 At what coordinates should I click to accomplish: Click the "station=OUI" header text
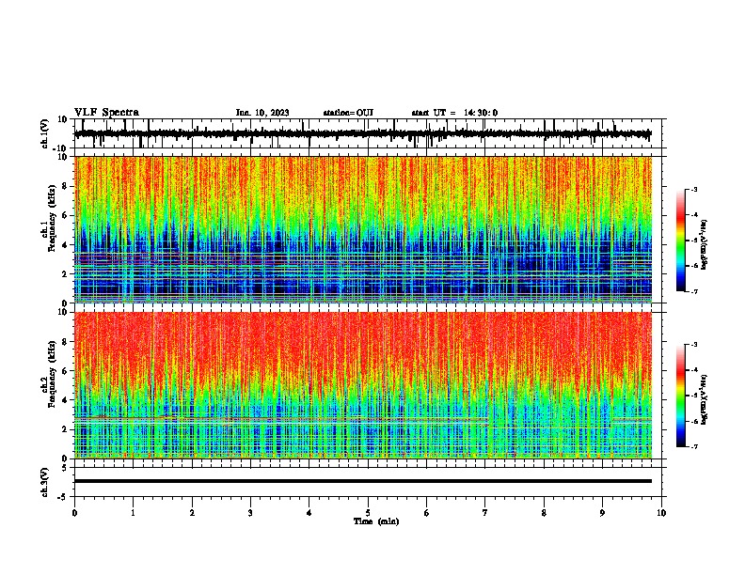(x=348, y=113)
